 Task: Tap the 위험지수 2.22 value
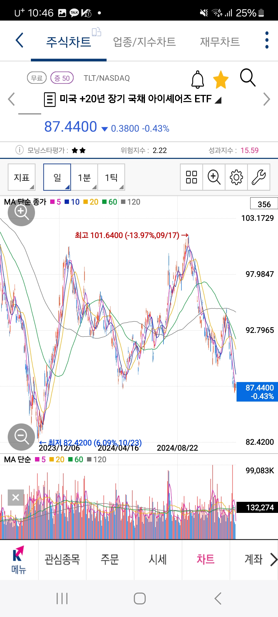[160, 150]
